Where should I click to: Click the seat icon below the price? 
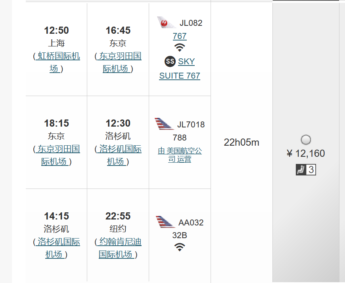point(301,170)
